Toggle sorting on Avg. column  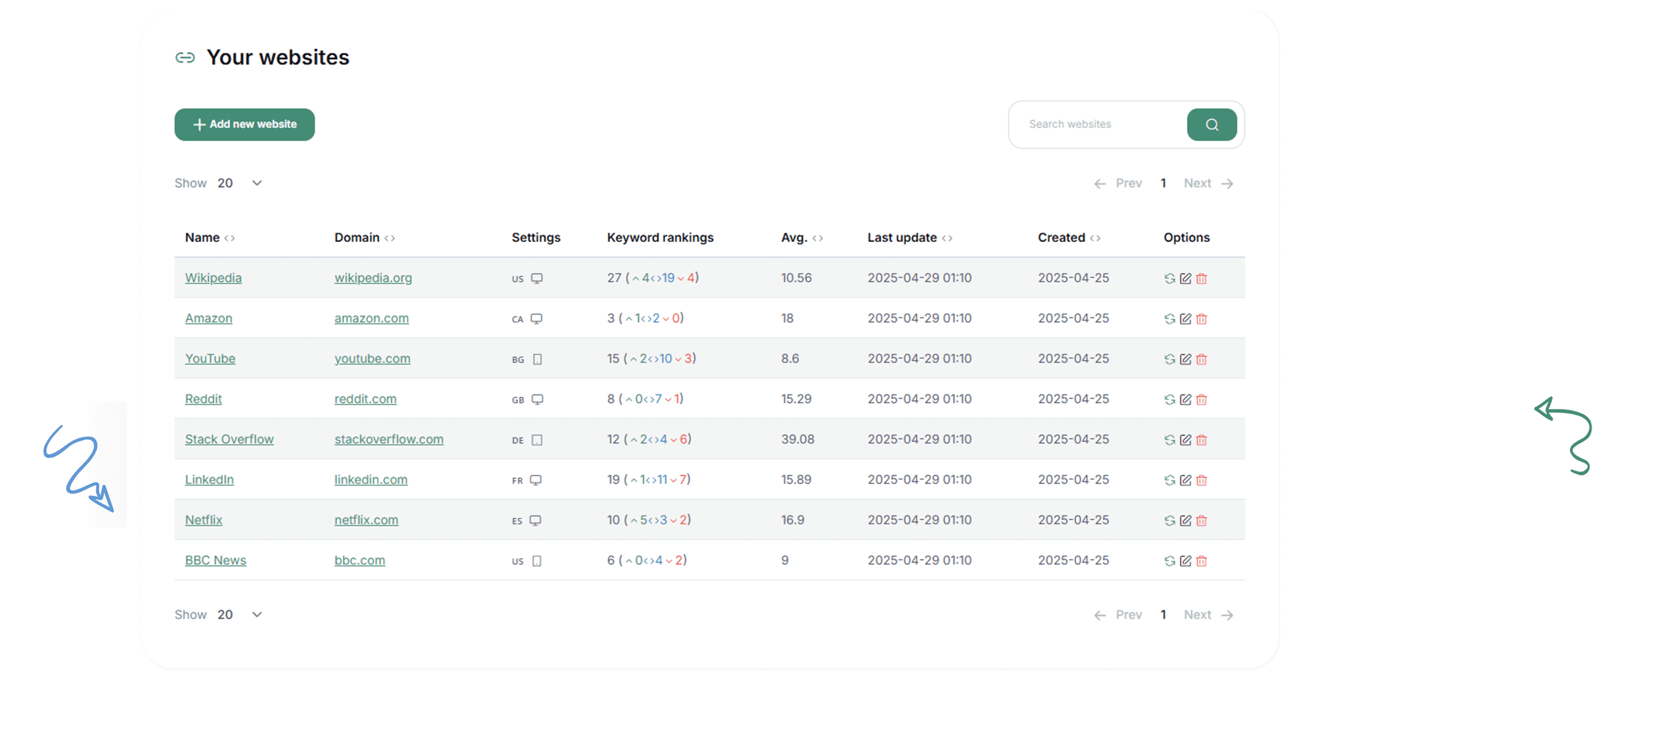(817, 238)
